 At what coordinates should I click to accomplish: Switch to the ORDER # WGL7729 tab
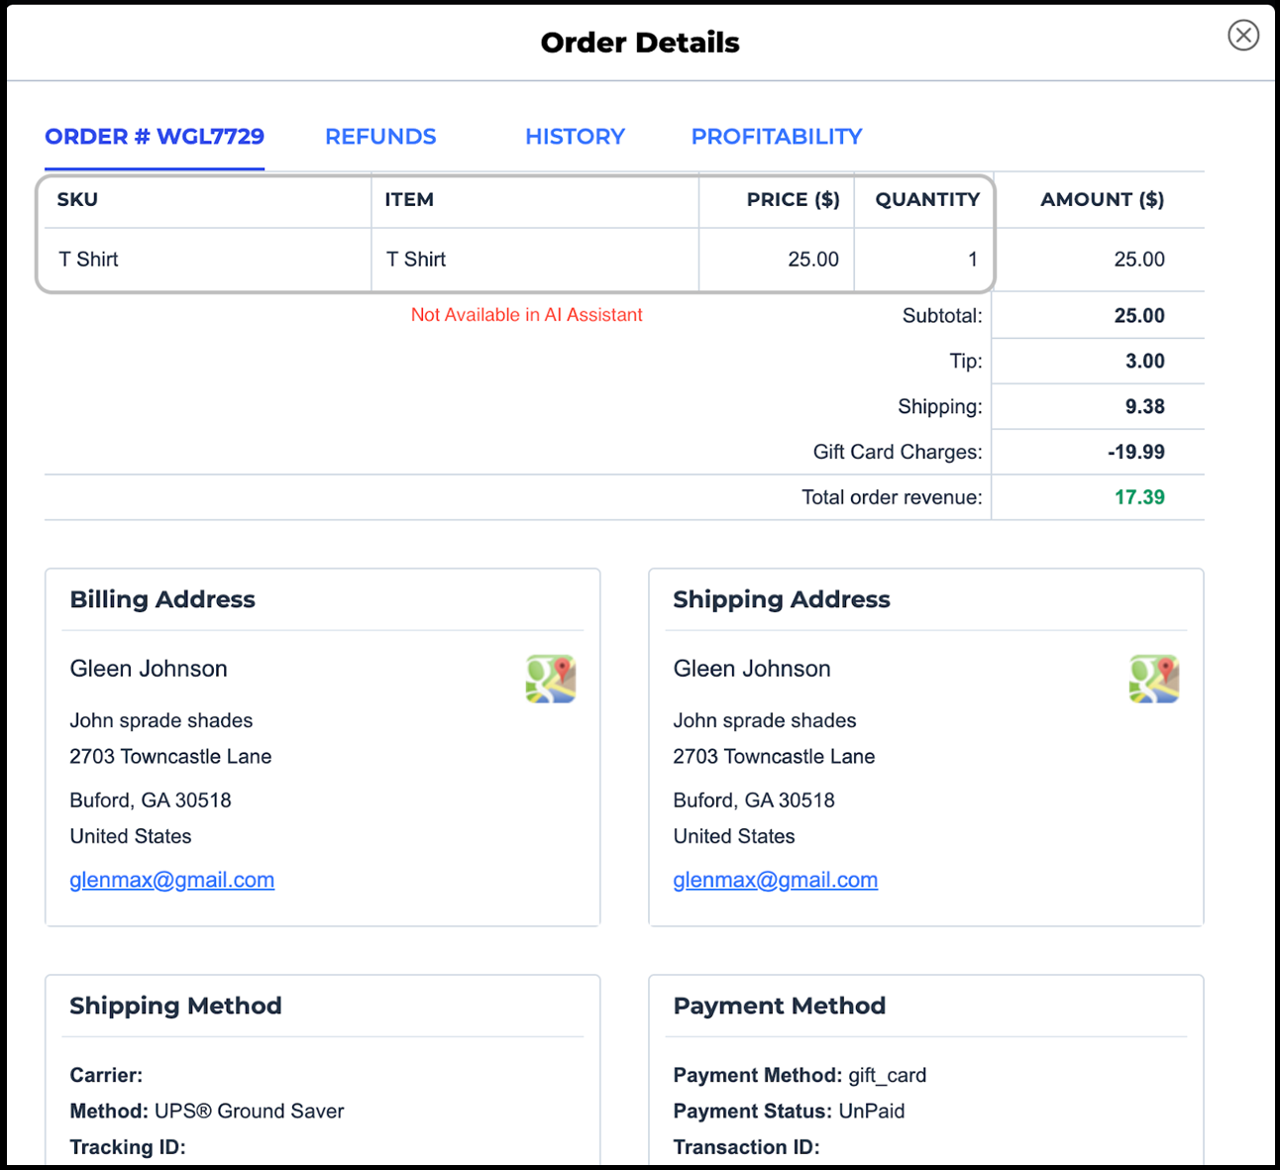point(155,137)
